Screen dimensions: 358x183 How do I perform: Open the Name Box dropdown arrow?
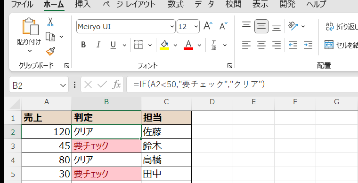tap(63, 85)
